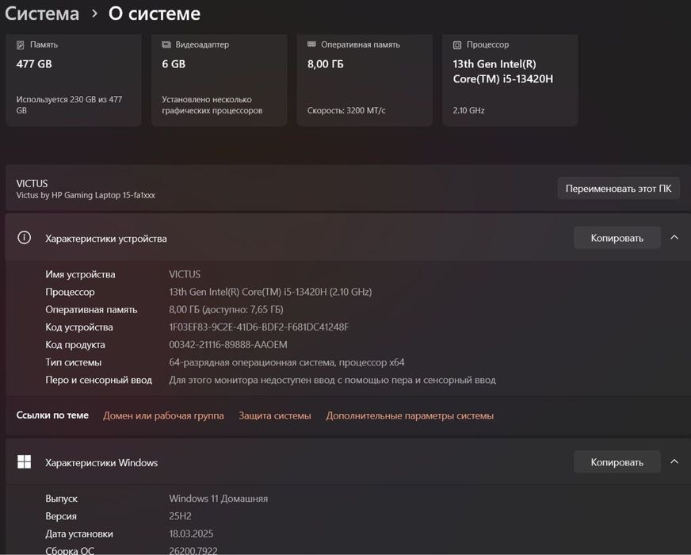Click Установлено несколько графических процессоров text
This screenshot has height=555, width=691.
tap(212, 105)
